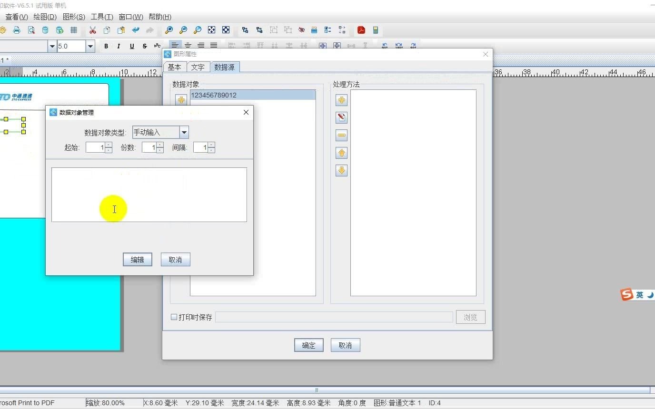Image resolution: width=655 pixels, height=409 pixels.
Task: Click the scissors cut icon
Action: tap(93, 30)
